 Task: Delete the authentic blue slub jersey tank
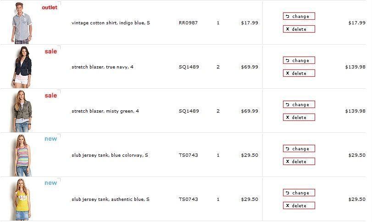tap(299, 205)
